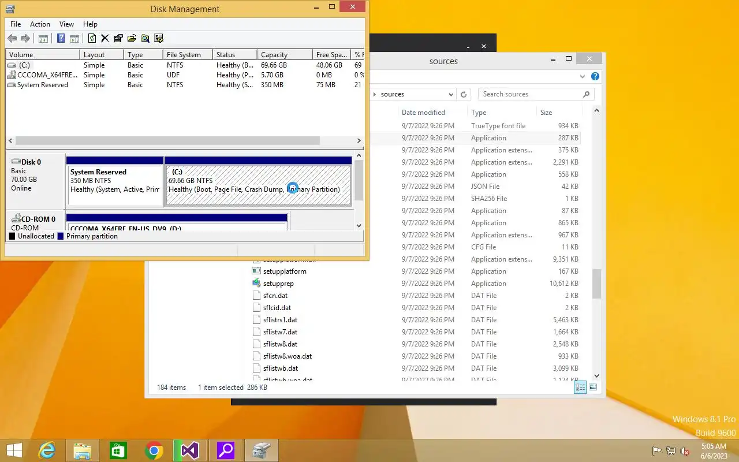739x462 pixels.
Task: Sort by the Free Space column header
Action: point(331,55)
